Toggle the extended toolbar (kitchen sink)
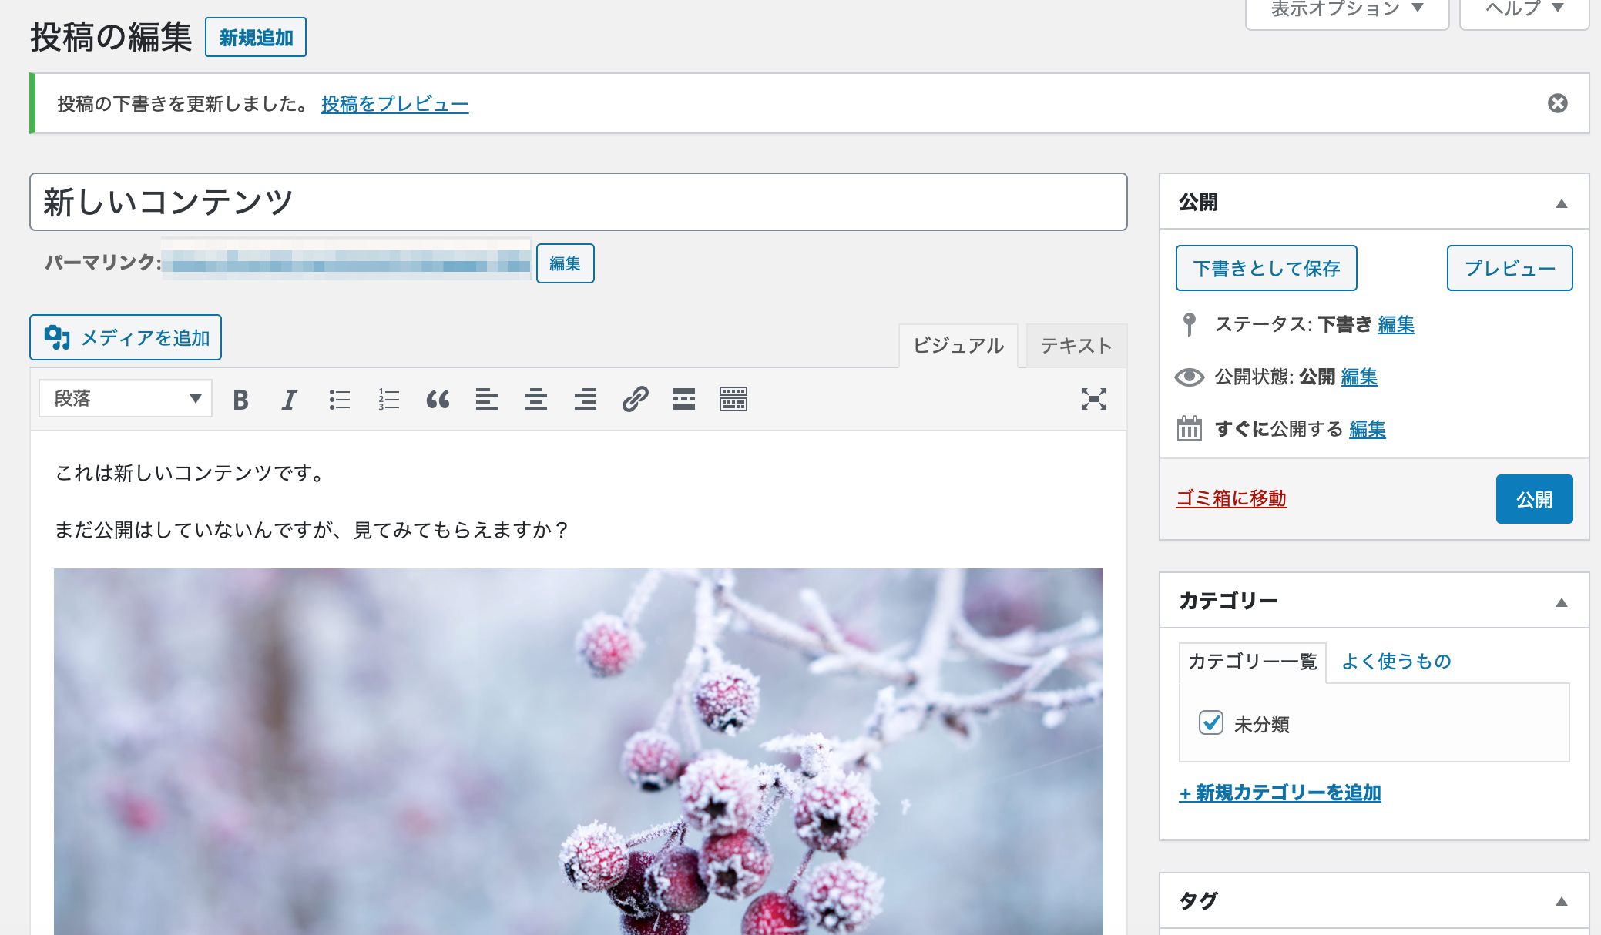This screenshot has width=1601, height=935. (x=733, y=399)
